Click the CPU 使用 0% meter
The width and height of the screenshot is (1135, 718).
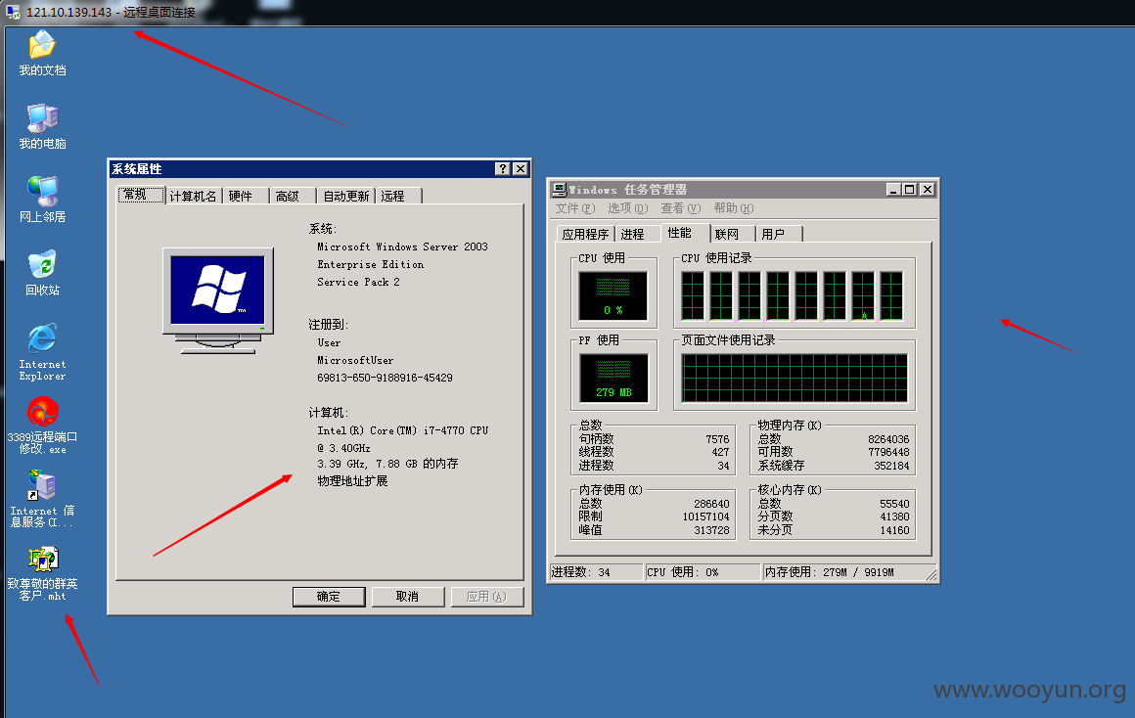pos(613,296)
